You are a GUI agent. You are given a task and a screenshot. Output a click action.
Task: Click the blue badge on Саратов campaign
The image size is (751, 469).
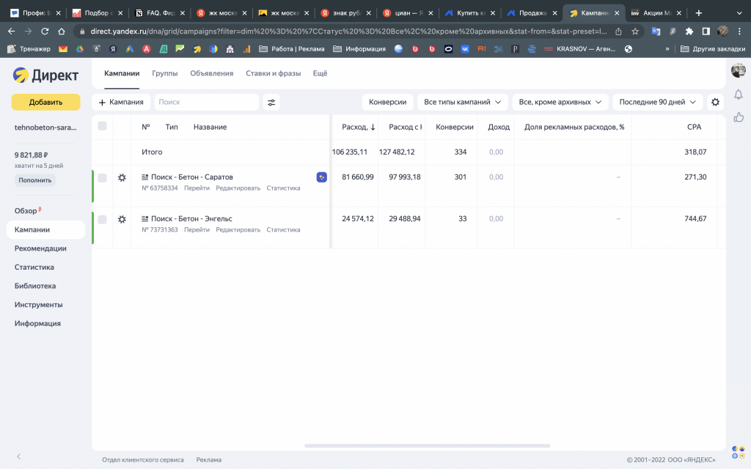pyautogui.click(x=321, y=177)
